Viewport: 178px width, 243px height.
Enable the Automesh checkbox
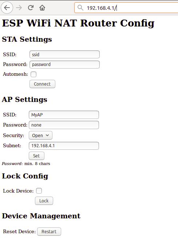point(33,74)
